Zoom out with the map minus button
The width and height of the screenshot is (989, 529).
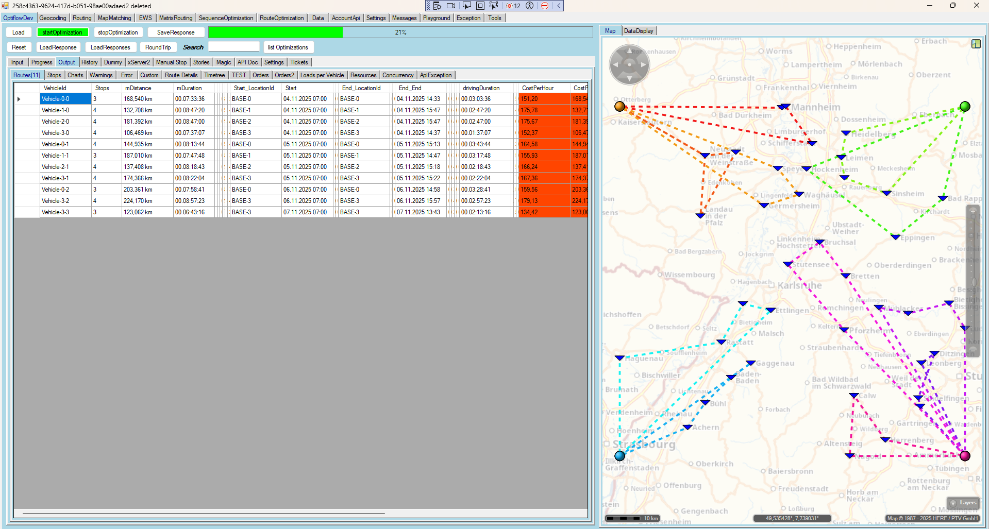[973, 350]
